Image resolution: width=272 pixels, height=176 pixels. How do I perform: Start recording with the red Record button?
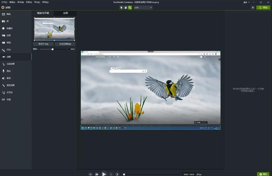pos(6,7)
